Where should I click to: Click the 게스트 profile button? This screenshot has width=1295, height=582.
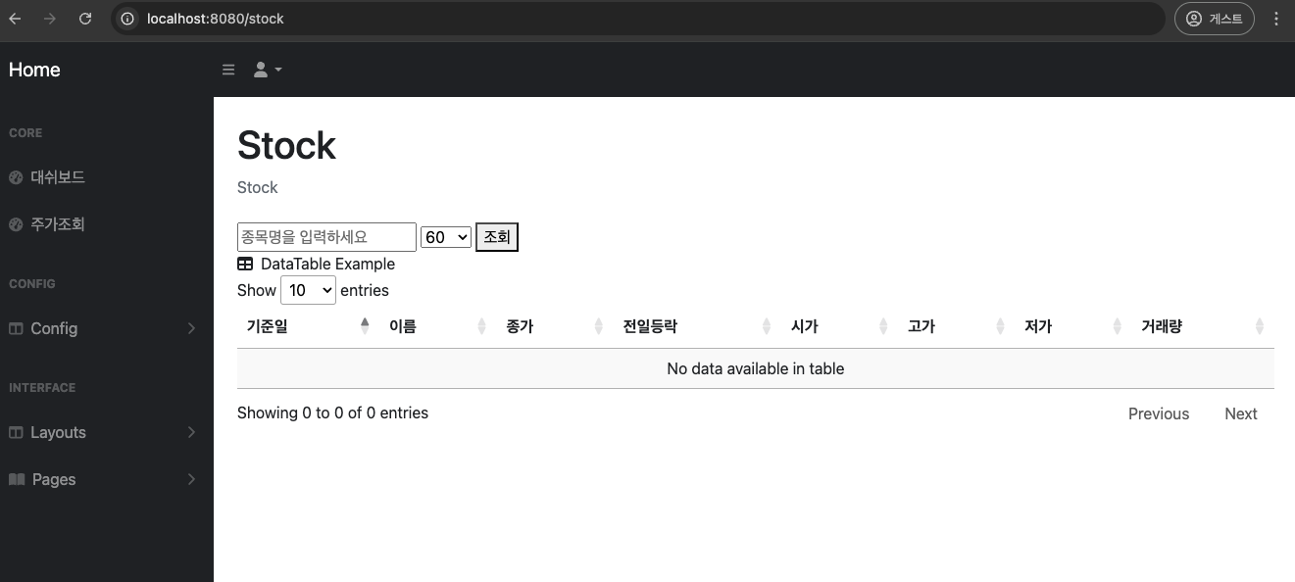tap(1214, 19)
